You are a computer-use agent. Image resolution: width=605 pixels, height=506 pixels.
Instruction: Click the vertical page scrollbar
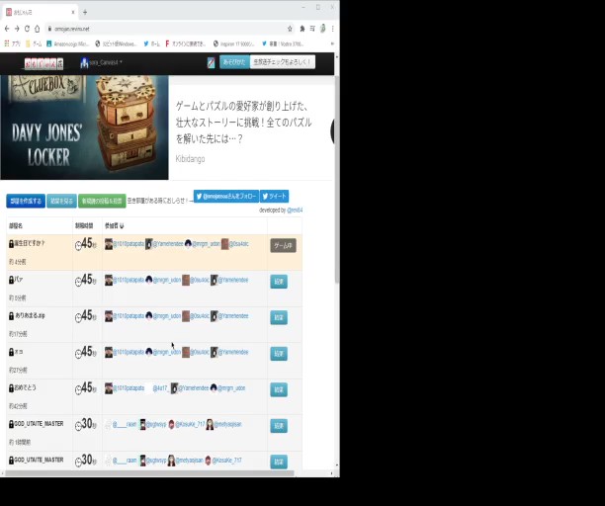(x=337, y=179)
